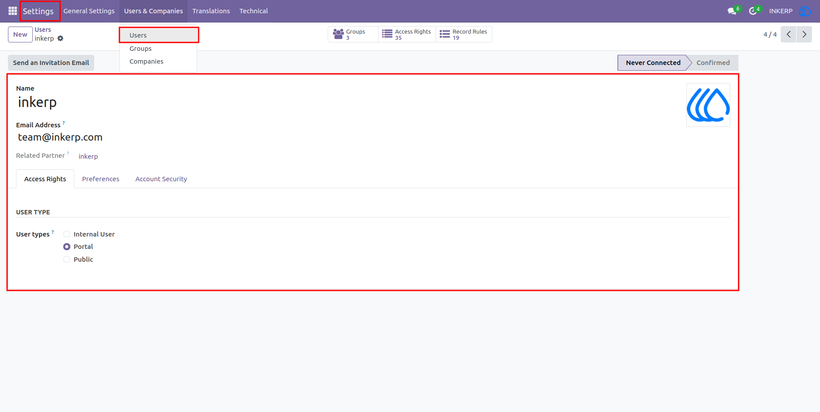Viewport: 820px width, 412px height.
Task: Switch to the Access Rights tab
Action: [45, 179]
